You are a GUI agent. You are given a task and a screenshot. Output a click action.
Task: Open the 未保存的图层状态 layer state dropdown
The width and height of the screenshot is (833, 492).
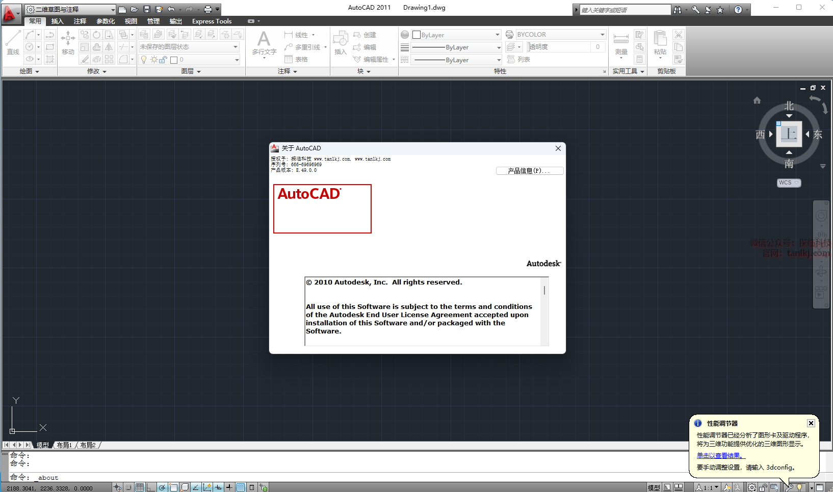tap(189, 47)
